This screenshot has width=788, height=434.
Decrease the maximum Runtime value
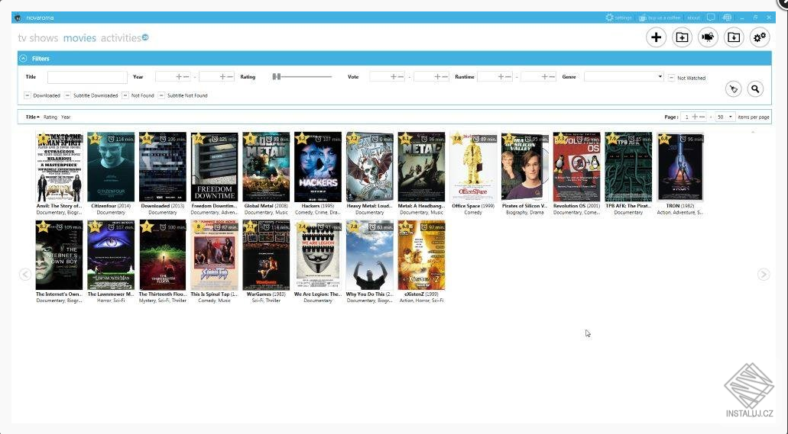(x=553, y=77)
